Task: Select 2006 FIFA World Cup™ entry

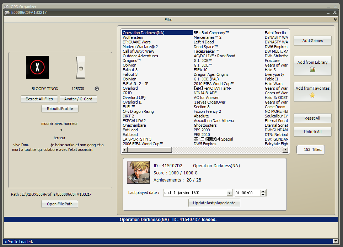Action: click(x=143, y=144)
